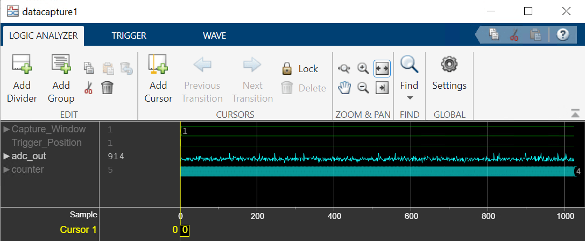Click the paste icon in quick access bar
This screenshot has width=585, height=241.
[535, 34]
